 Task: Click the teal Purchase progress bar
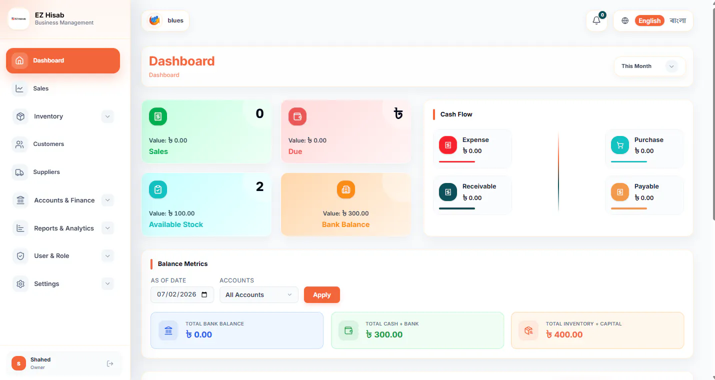click(629, 161)
